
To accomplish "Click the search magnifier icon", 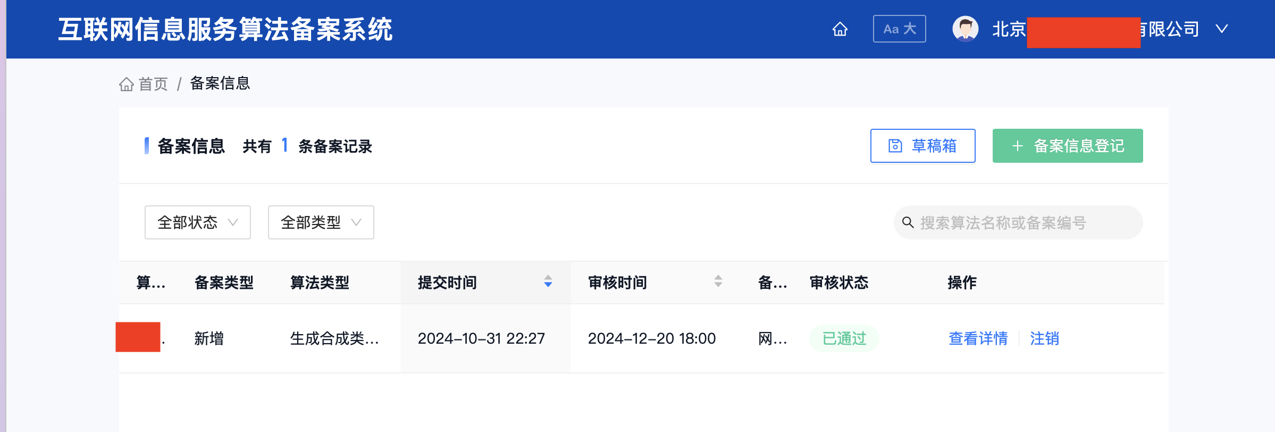I will pos(908,222).
